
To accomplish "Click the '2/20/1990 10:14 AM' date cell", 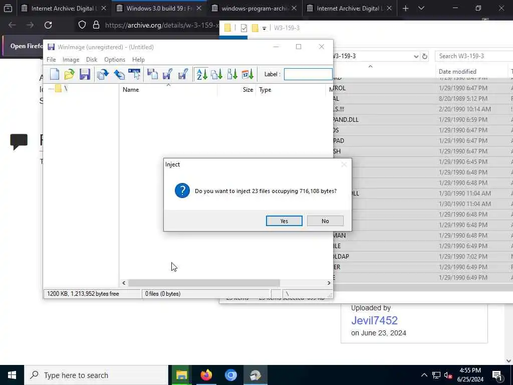I will pos(464,109).
